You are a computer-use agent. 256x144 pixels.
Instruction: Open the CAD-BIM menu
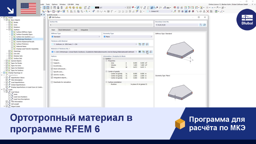click(x=70, y=4)
